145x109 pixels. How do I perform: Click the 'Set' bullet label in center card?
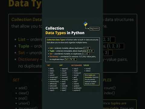coord(51,54)
